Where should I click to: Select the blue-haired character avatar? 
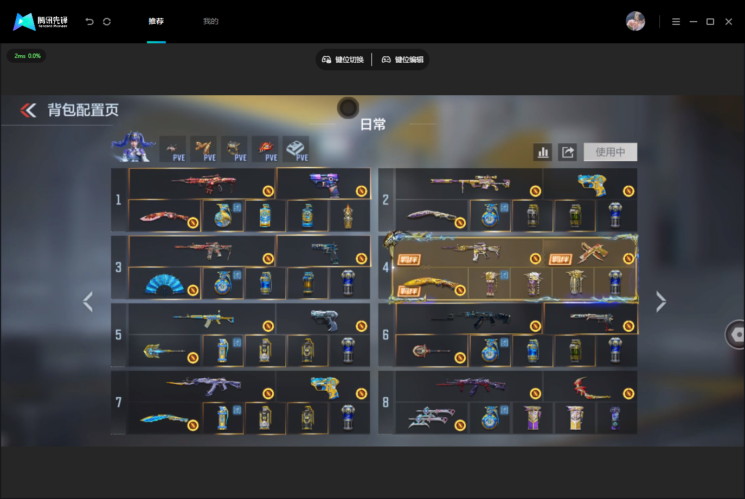click(133, 147)
